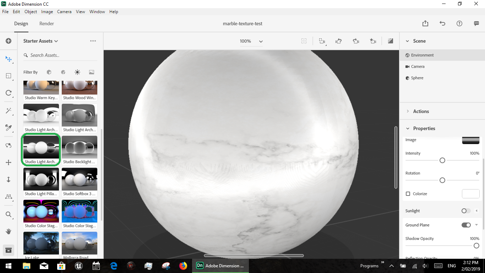This screenshot has height=273, width=485.
Task: Click the Add and Import content plus icon
Action: 9,41
